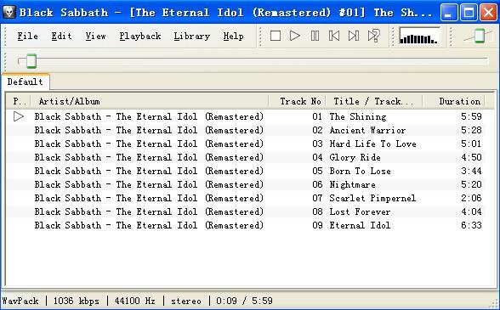This screenshot has width=500, height=310.
Task: Click stereo channel info in status bar
Action: [x=186, y=301]
